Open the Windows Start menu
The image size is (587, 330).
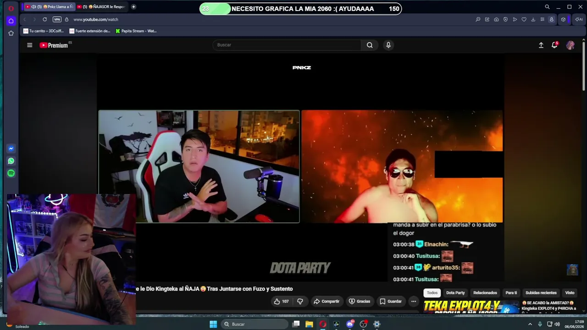click(213, 324)
